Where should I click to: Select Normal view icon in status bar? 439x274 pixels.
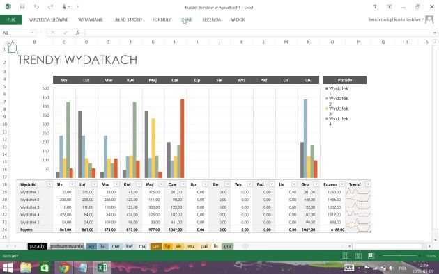[346, 255]
